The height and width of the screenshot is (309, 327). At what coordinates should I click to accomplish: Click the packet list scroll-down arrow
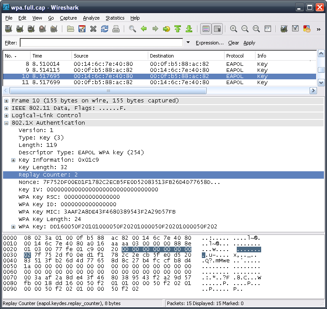321,83
